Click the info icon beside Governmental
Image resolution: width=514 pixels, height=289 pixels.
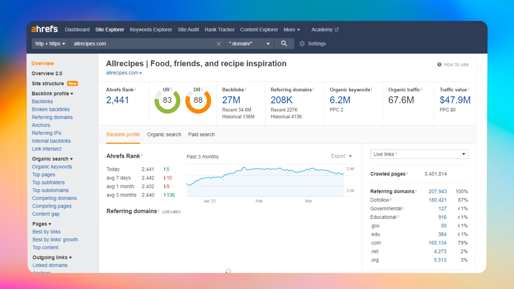pos(403,208)
